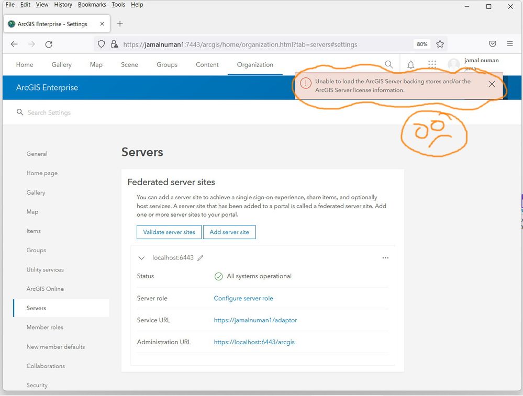Open General settings in the sidebar
This screenshot has height=396, width=523.
pyautogui.click(x=37, y=154)
